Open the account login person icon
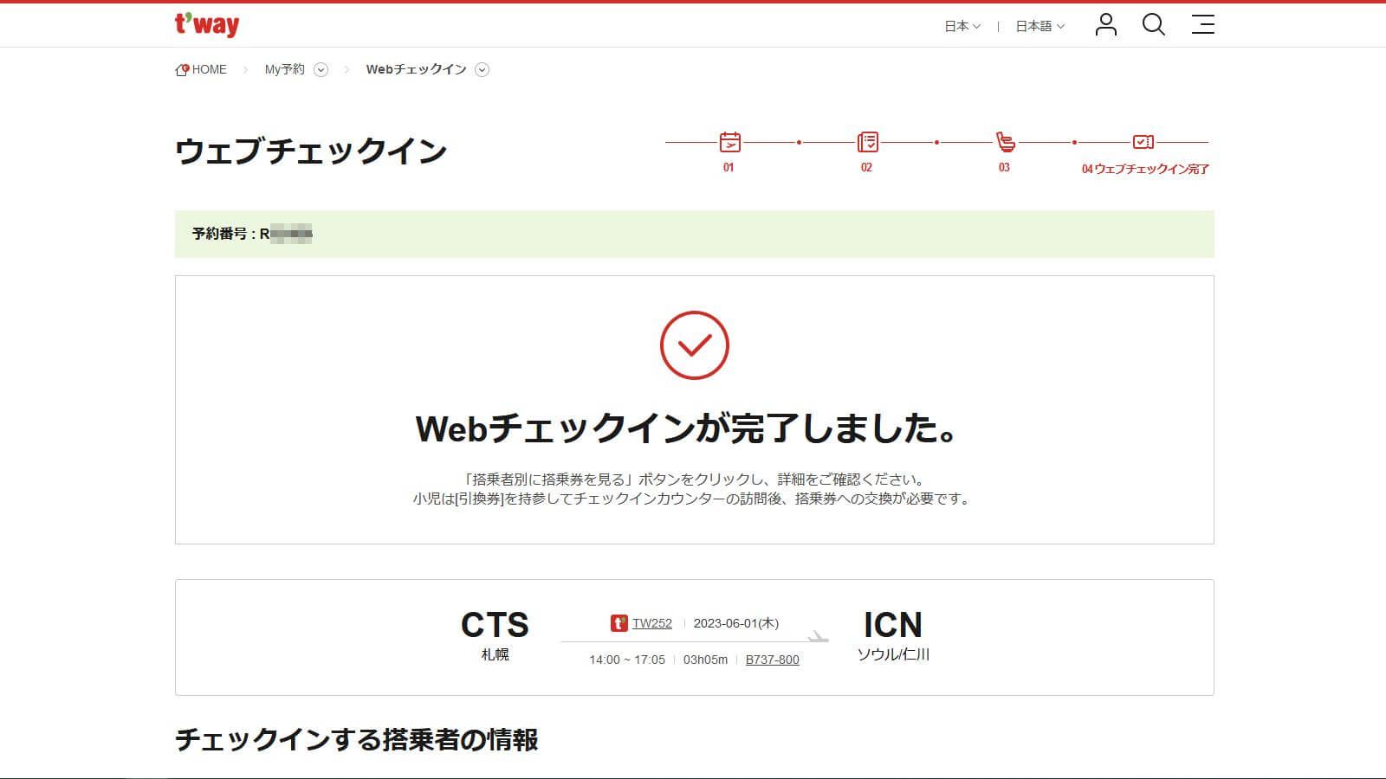The width and height of the screenshot is (1386, 779). (1104, 25)
